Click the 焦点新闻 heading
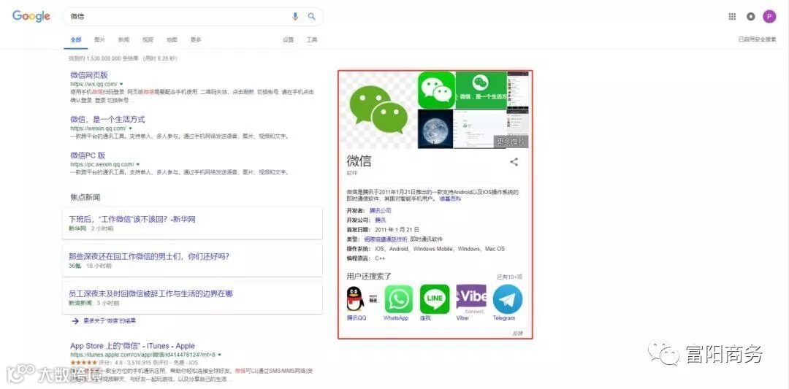This screenshot has width=789, height=389. (85, 197)
